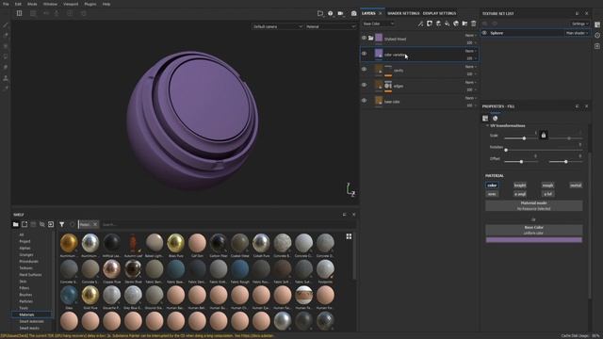Toggle the rough channel button in Material
The image size is (603, 339).
point(547,186)
